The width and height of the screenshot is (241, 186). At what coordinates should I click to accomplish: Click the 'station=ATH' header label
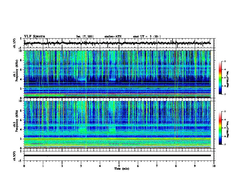pos(113,36)
